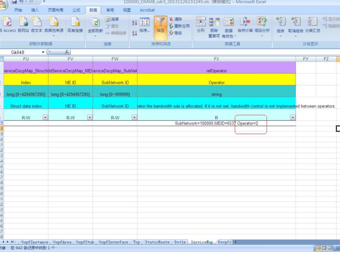Open the Acrobat ribbon tab

pyautogui.click(x=147, y=10)
